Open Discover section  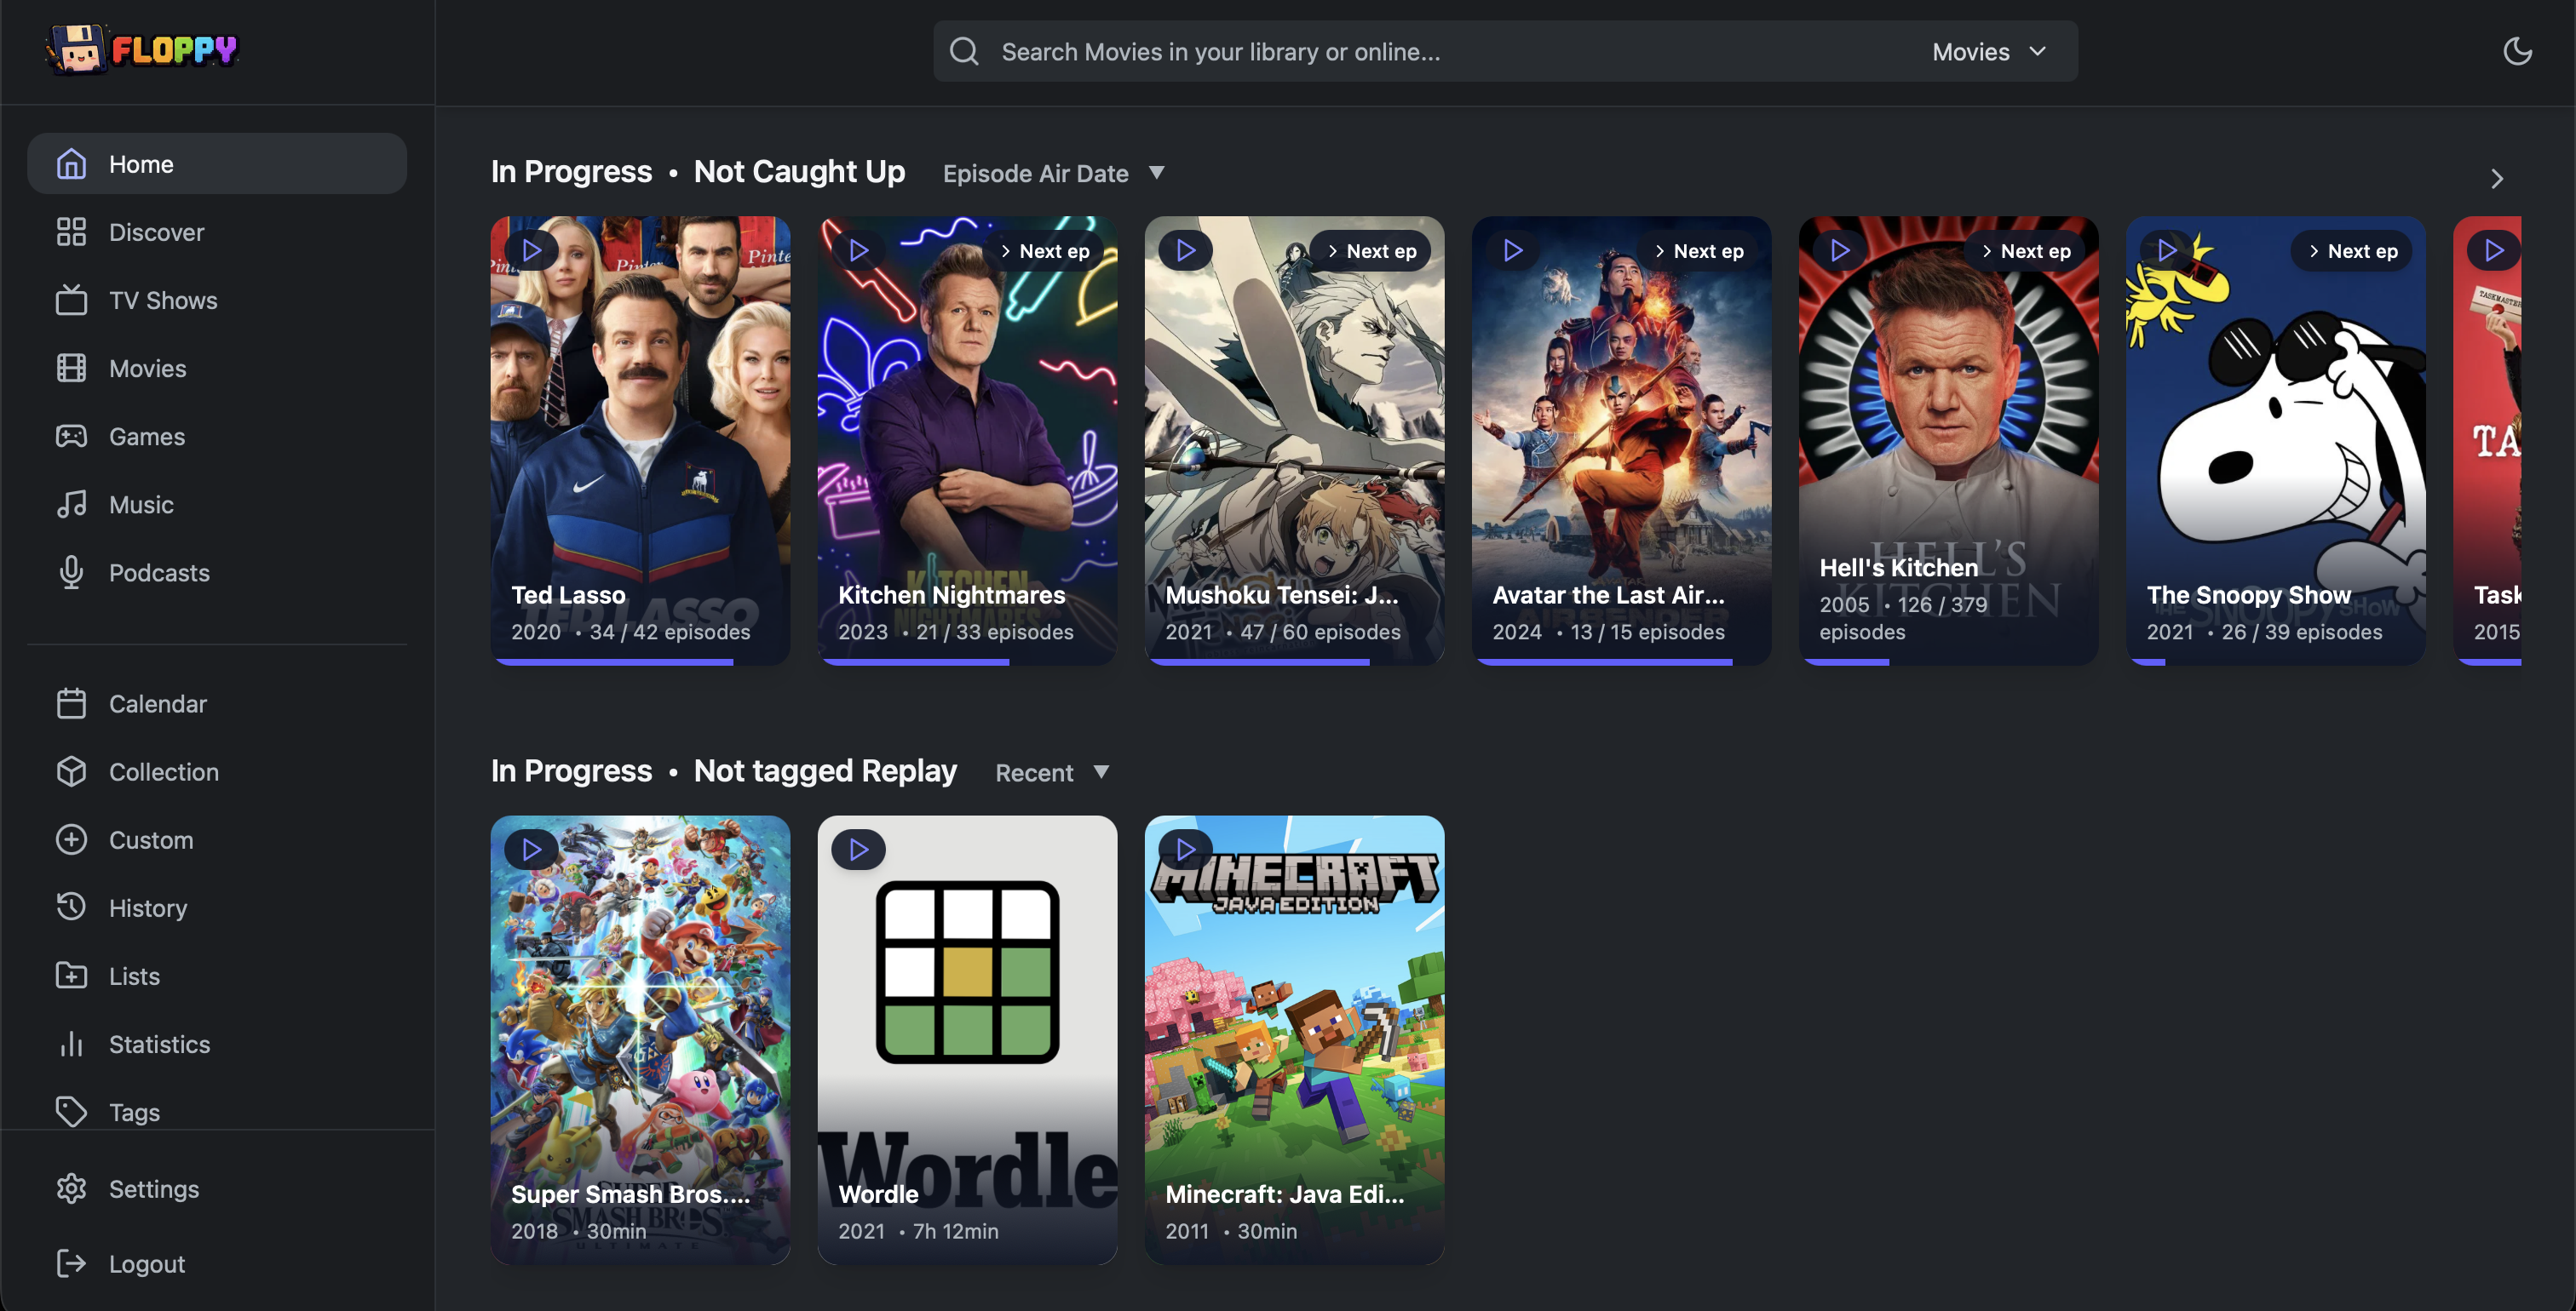click(x=217, y=232)
